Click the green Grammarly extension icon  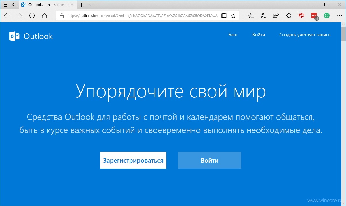(326, 16)
